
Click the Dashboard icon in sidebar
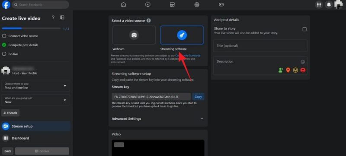tap(6, 138)
